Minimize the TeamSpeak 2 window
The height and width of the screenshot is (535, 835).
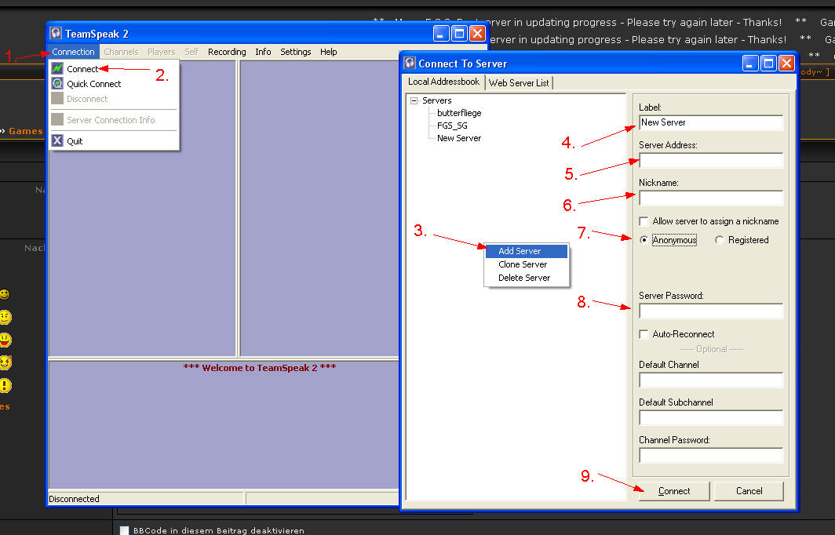[442, 33]
